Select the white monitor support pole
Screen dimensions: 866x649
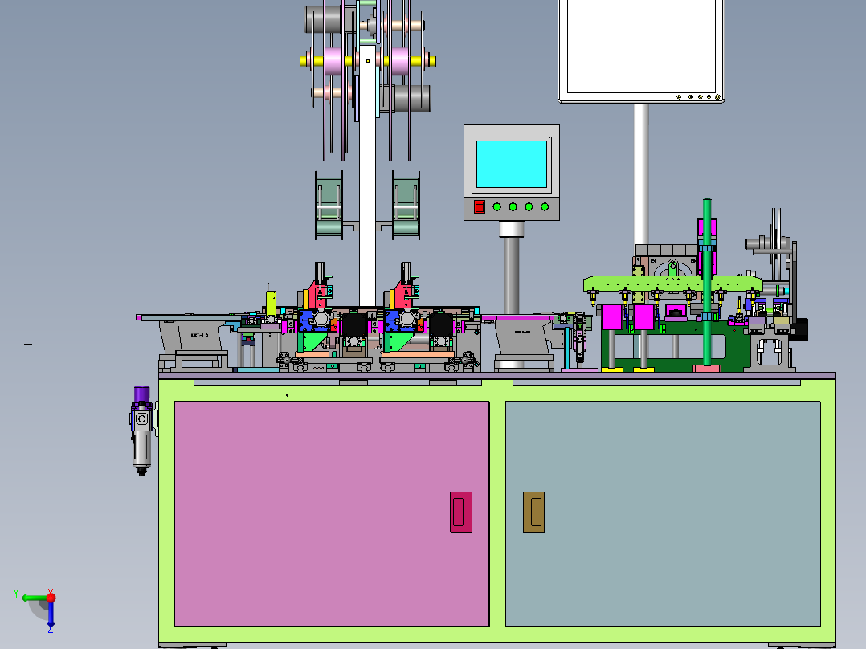pos(641,174)
